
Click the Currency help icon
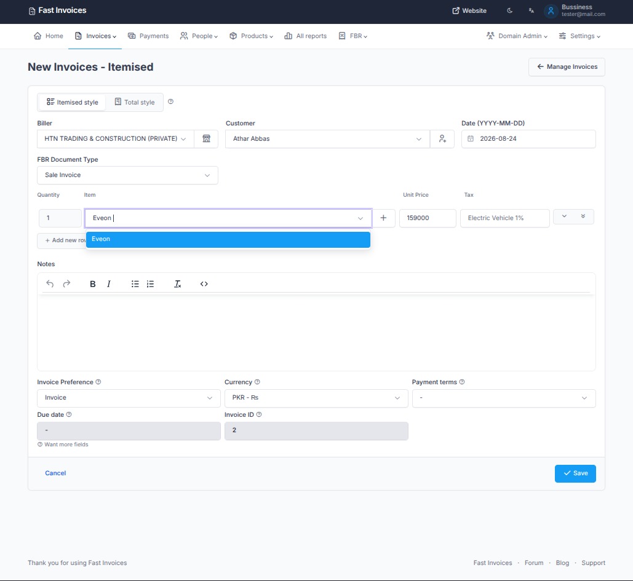pyautogui.click(x=257, y=382)
